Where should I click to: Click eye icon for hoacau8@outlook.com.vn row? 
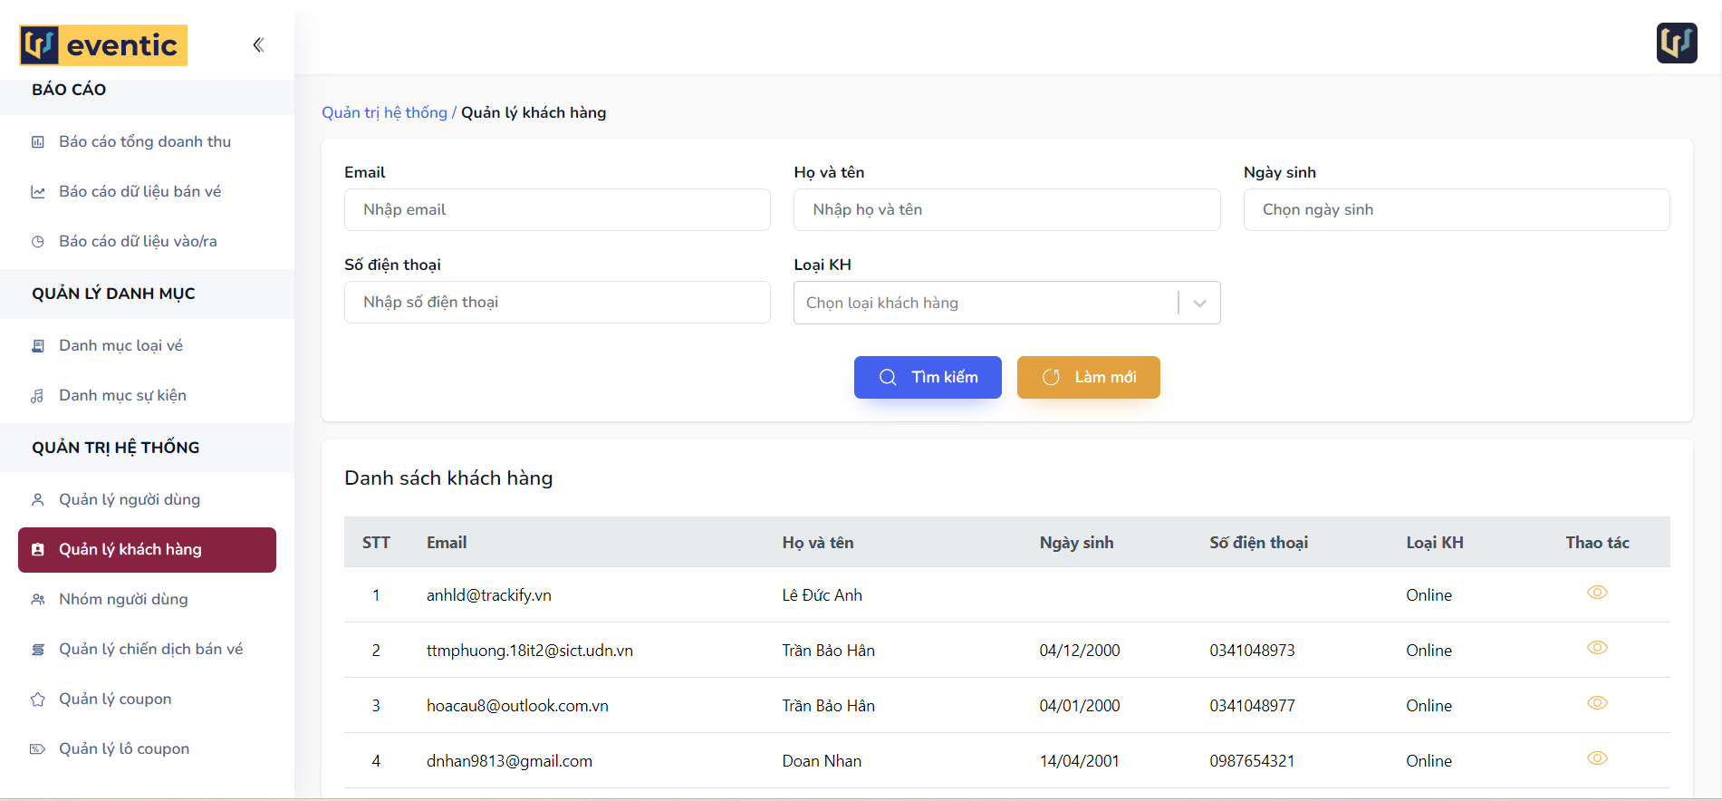pyautogui.click(x=1597, y=703)
